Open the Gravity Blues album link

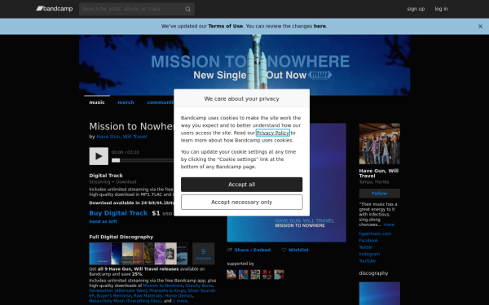click(x=199, y=285)
